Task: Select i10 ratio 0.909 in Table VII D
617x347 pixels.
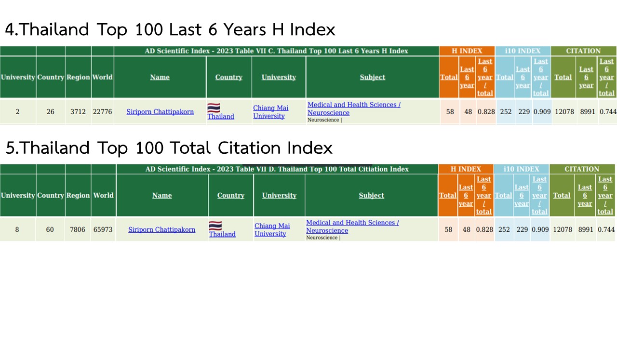Action: click(x=540, y=229)
